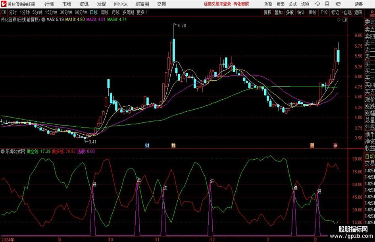The height and width of the screenshot is (242, 375).
Task: Open the 问小达 menu
Action: [x=121, y=4]
